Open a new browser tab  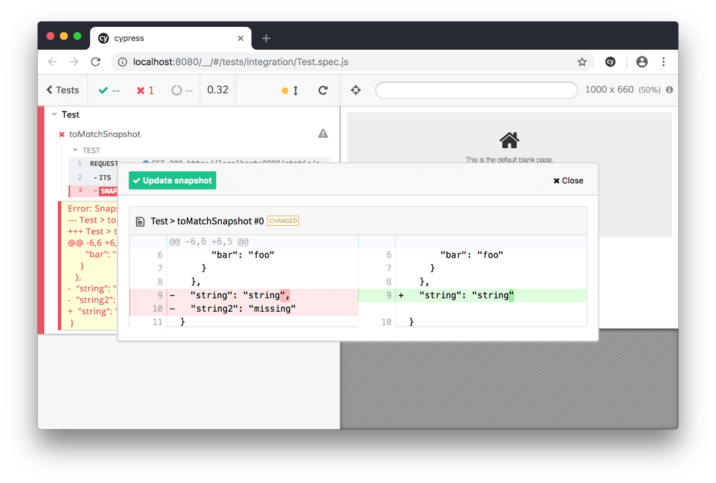[266, 38]
